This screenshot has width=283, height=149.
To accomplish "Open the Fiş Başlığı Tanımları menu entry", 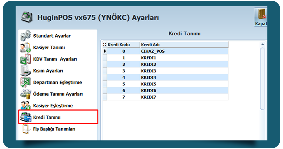I will (54, 129).
